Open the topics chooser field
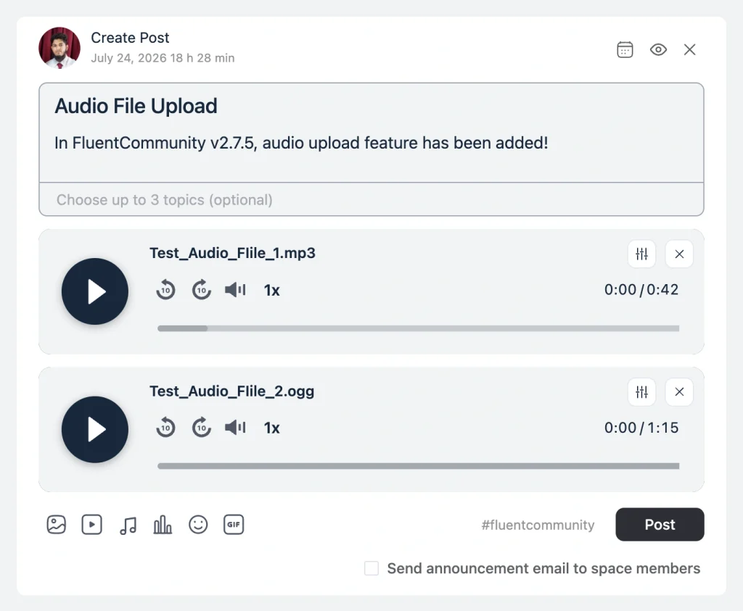This screenshot has width=743, height=611. [x=371, y=200]
